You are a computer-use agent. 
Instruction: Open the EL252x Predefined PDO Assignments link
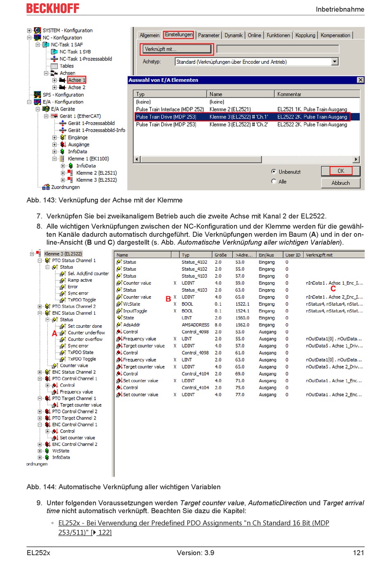point(194,528)
